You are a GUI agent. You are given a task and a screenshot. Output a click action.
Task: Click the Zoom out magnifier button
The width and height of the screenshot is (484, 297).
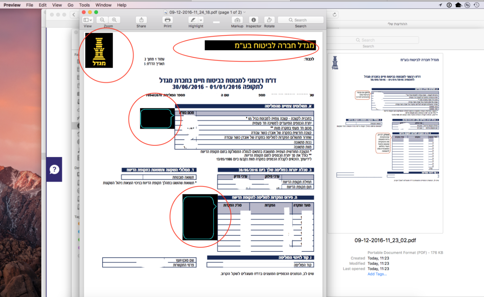click(102, 20)
